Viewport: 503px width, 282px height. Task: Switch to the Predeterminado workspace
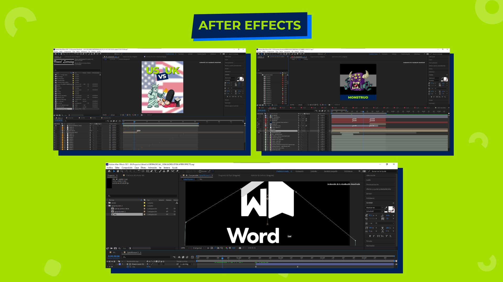point(282,171)
